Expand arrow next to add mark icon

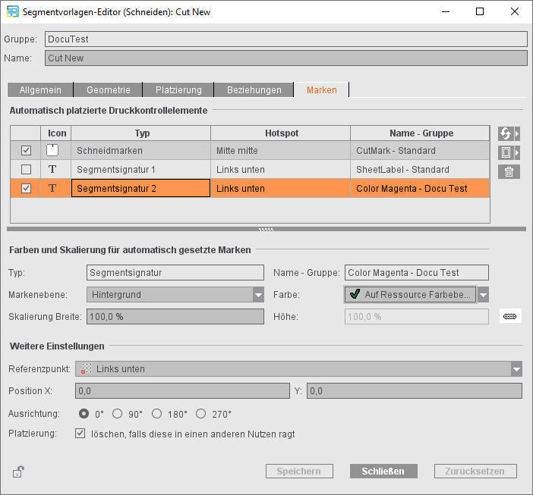517,152
